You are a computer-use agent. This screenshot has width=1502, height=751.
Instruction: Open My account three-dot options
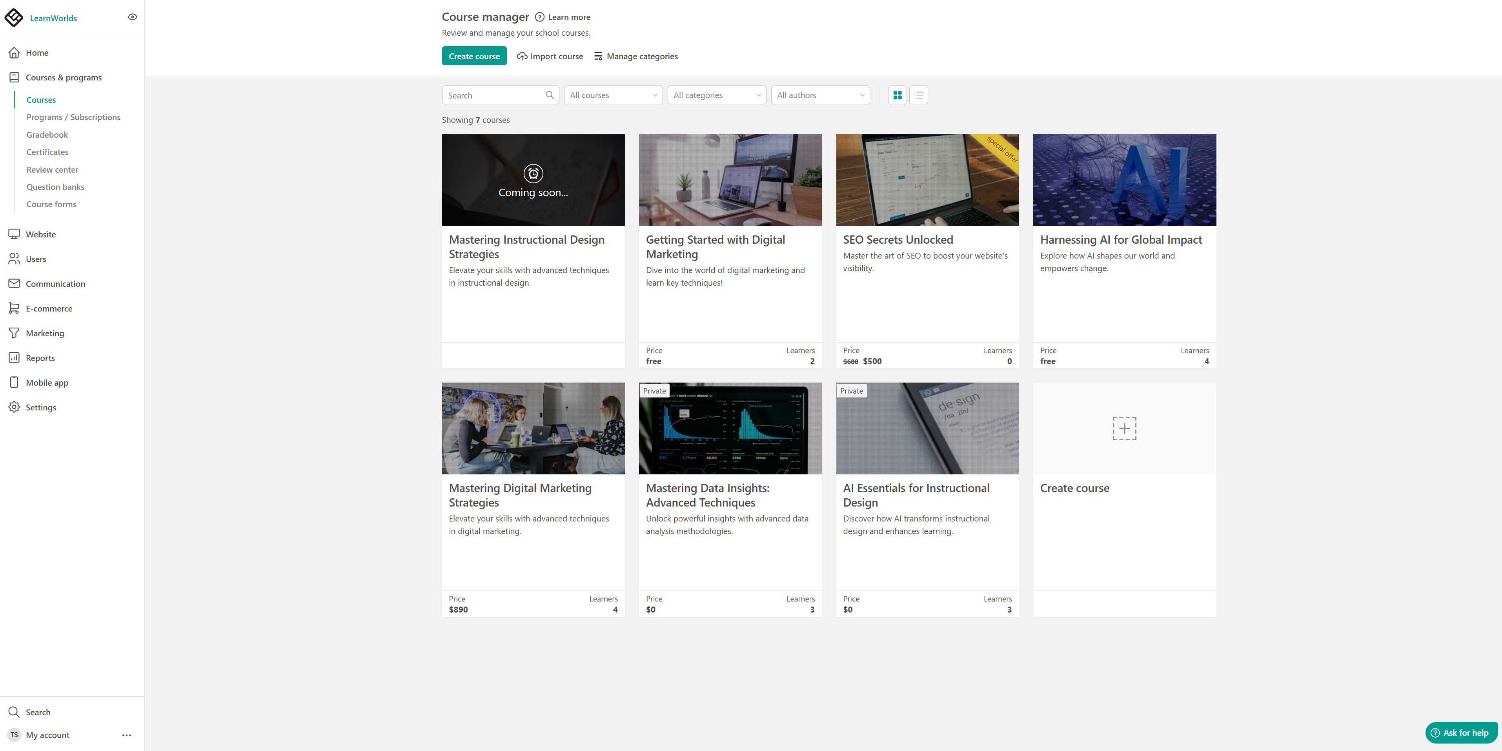pyautogui.click(x=127, y=735)
